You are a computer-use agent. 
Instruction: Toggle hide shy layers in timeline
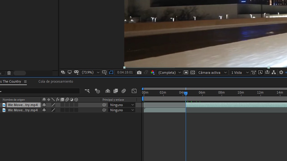[x=107, y=91]
